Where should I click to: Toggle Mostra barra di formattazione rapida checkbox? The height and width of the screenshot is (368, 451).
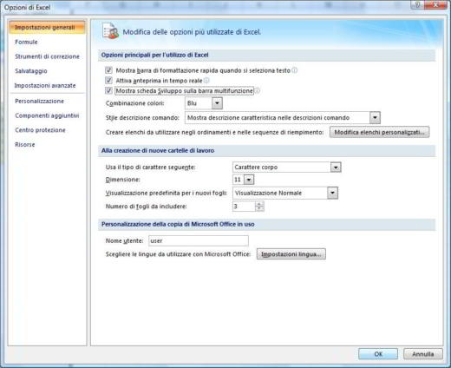(x=108, y=70)
